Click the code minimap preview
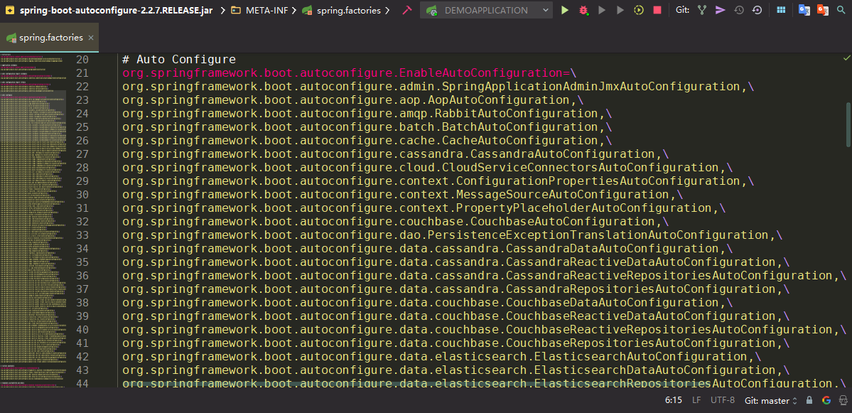This screenshot has height=413, width=852. [33, 220]
